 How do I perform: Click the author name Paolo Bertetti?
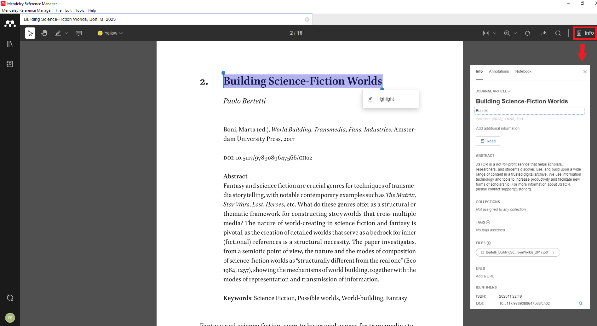[x=244, y=101]
